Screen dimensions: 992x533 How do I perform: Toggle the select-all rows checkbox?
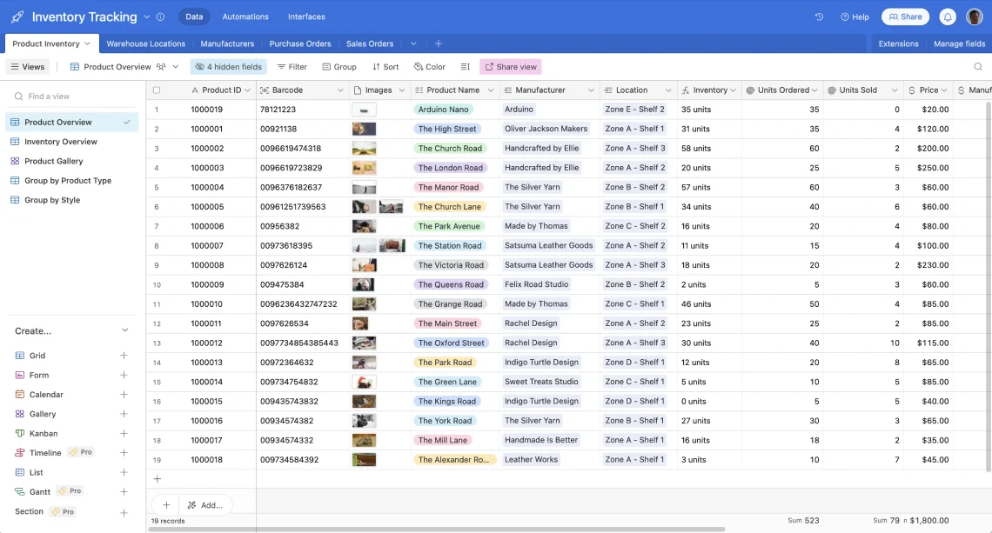(x=157, y=90)
